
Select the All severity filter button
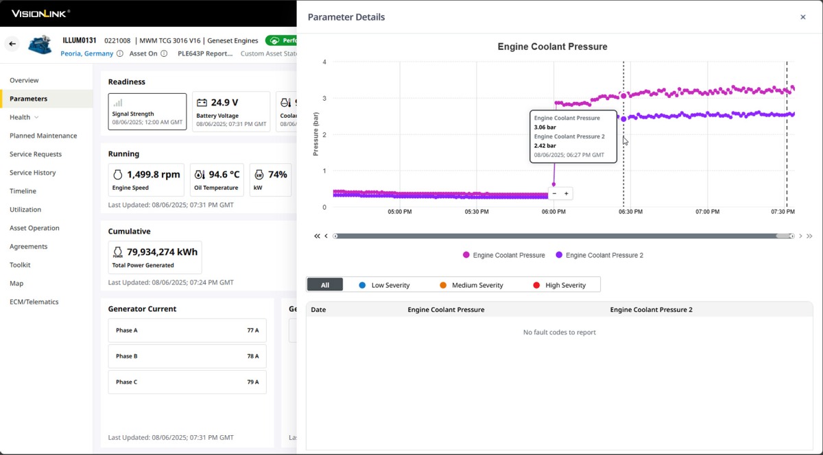point(325,285)
